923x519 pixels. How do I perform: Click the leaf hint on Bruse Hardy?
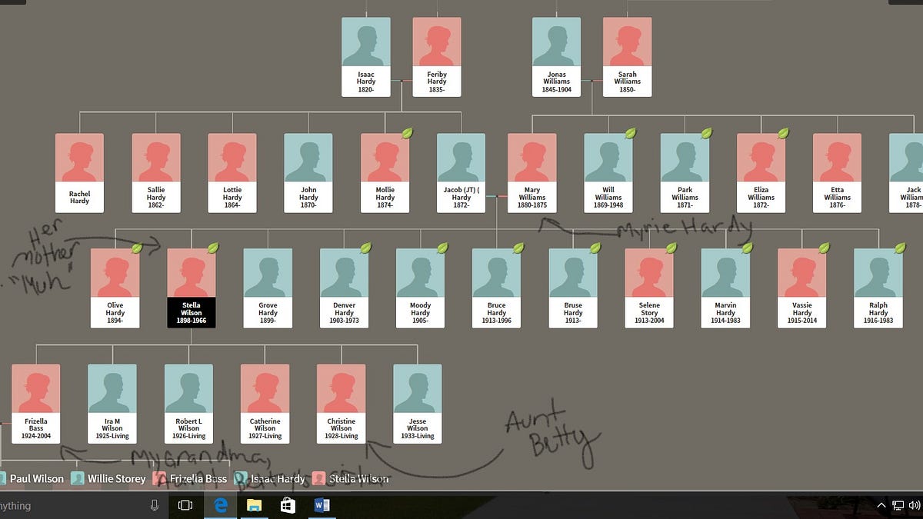pyautogui.click(x=595, y=248)
